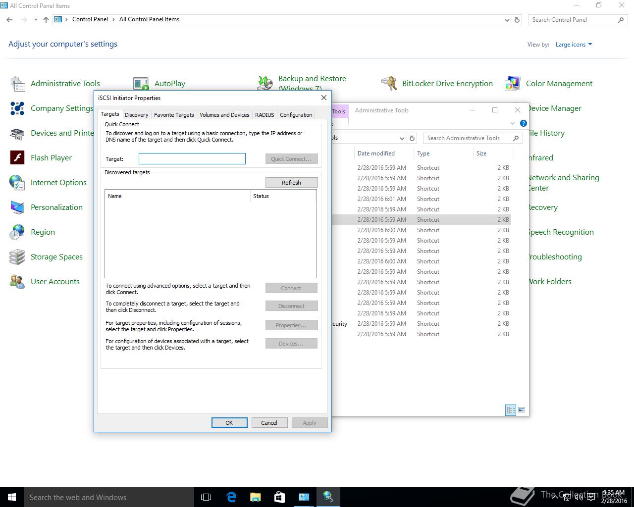Open Task View on the taskbar
The height and width of the screenshot is (507, 634).
tap(206, 497)
